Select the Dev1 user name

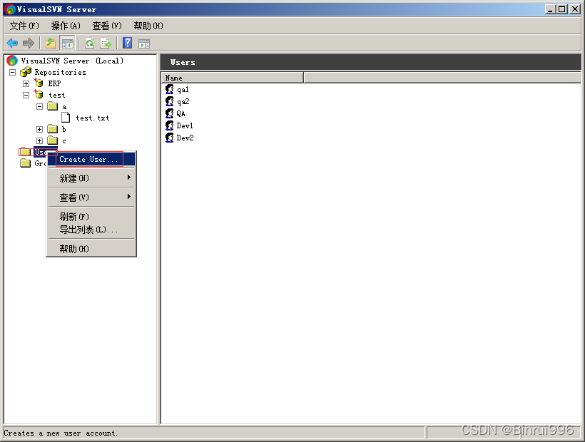[x=185, y=125]
